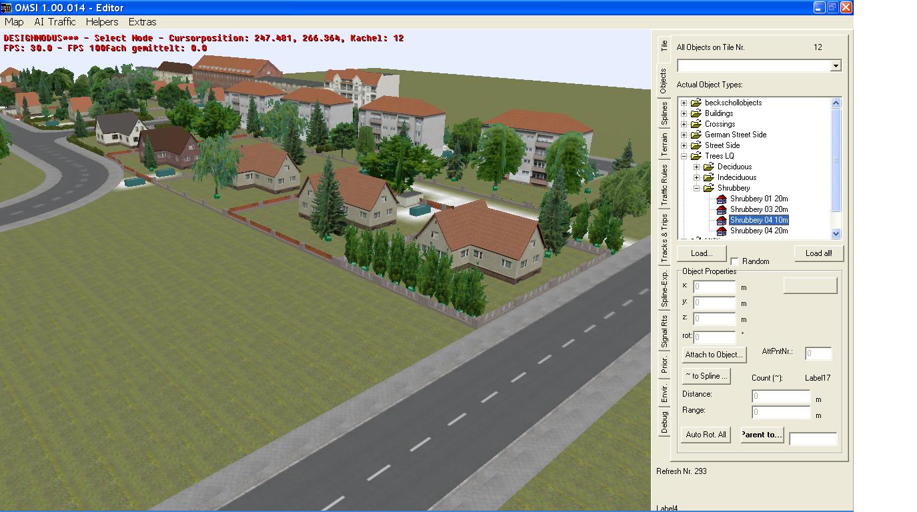
Task: Enable the Random checkbox
Action: 735,261
